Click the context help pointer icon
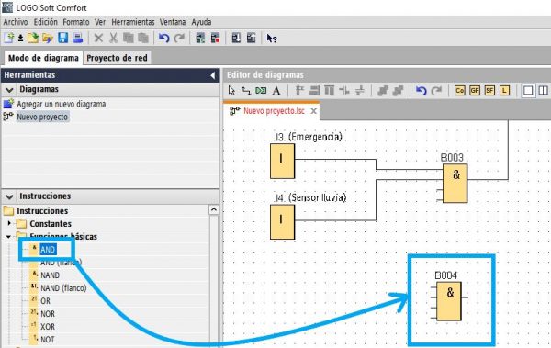This screenshot has height=348, width=551. [x=271, y=38]
